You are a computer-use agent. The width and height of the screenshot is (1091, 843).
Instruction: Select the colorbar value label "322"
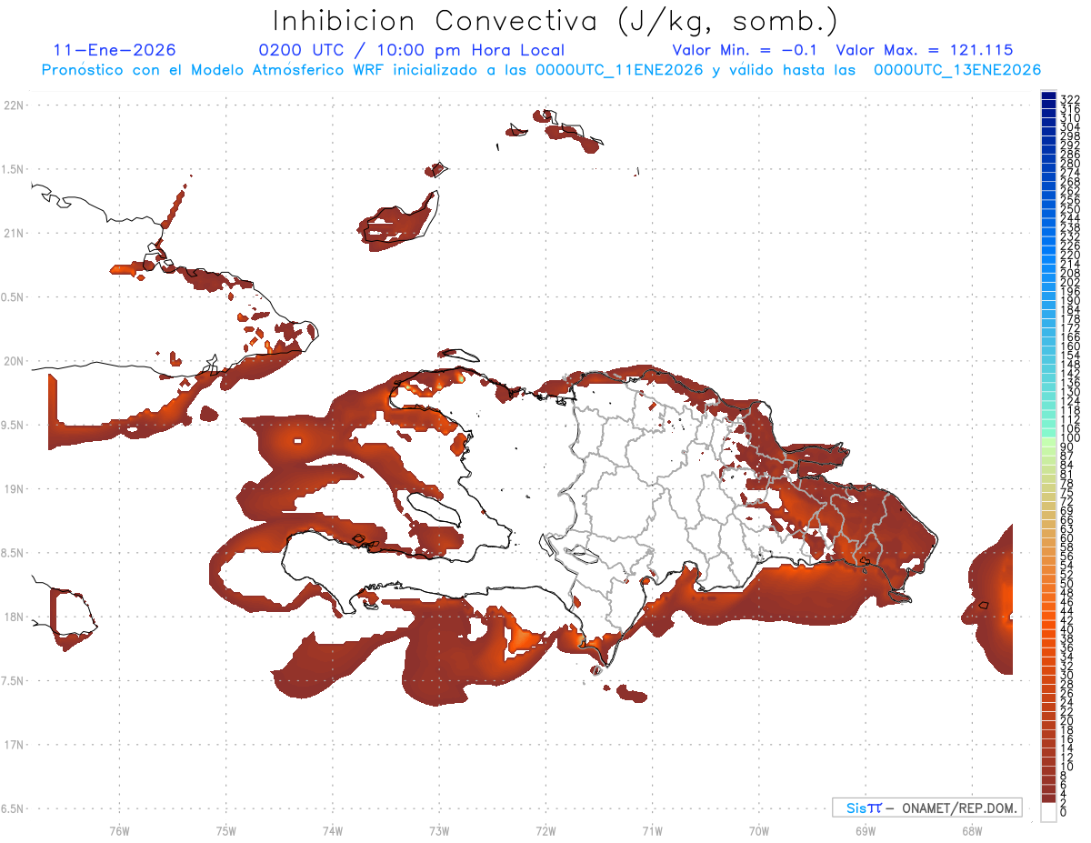(x=1070, y=98)
